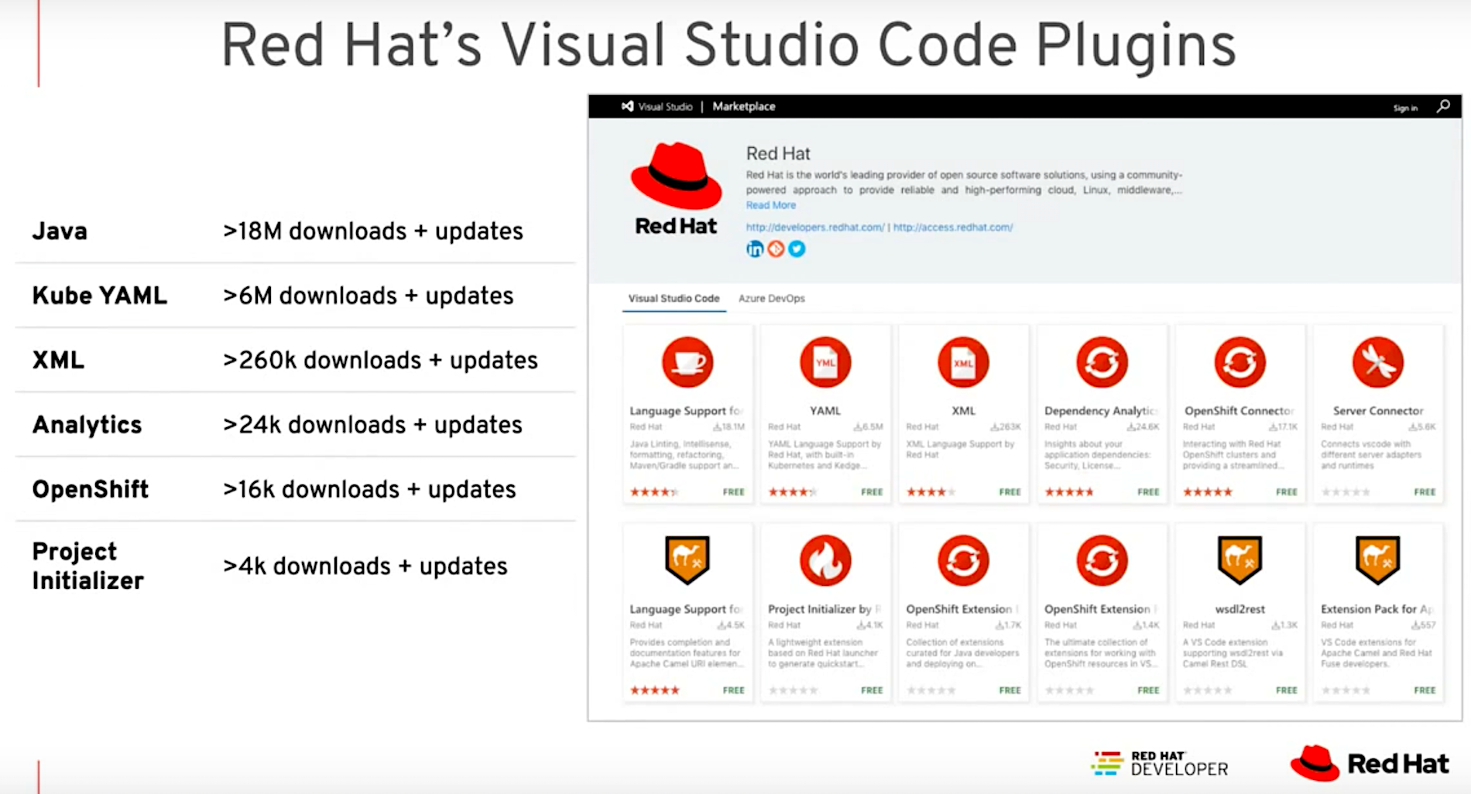Click the OpenShift Connector extension icon
Image resolution: width=1471 pixels, height=794 pixels.
[1240, 362]
